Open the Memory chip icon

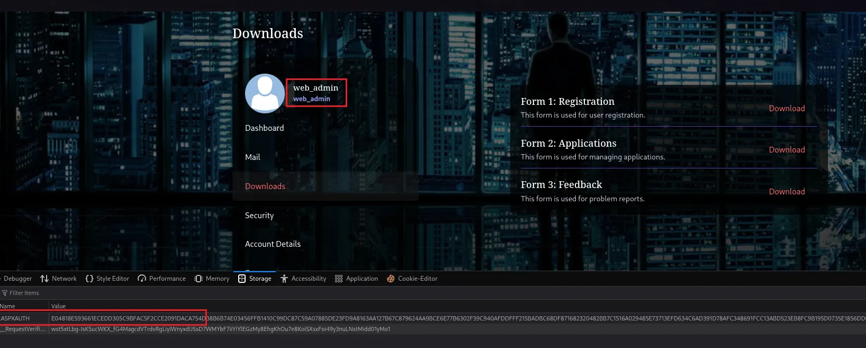tap(199, 279)
